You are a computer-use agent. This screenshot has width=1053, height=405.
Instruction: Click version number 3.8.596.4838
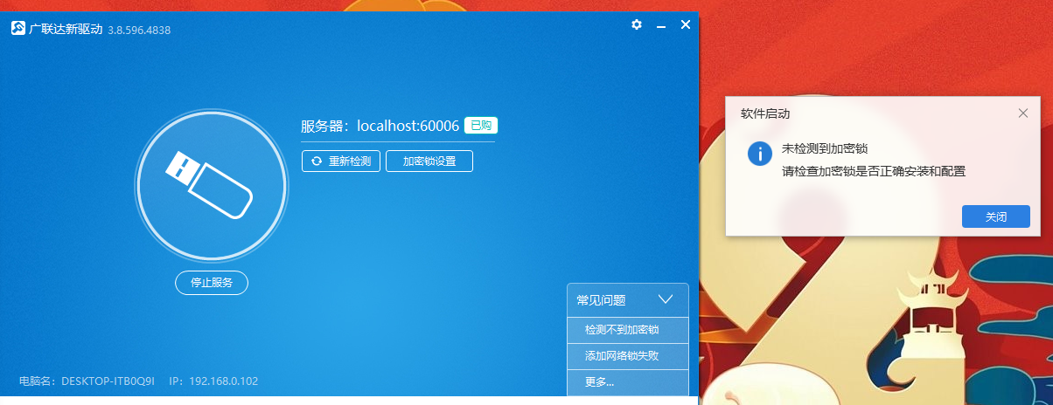[139, 30]
